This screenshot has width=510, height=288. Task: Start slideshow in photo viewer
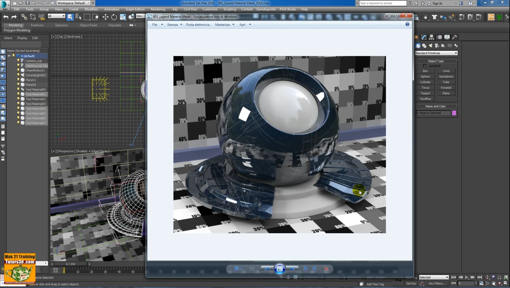click(280, 269)
